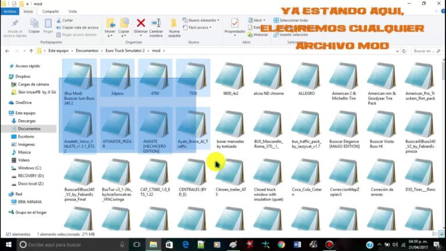Image resolution: width=446 pixels, height=251 pixels.
Task: Select the CENTRALES (BY D_E) file
Action: pyautogui.click(x=193, y=178)
